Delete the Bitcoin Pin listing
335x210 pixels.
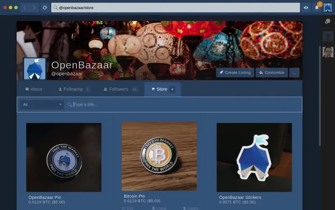click(191, 208)
